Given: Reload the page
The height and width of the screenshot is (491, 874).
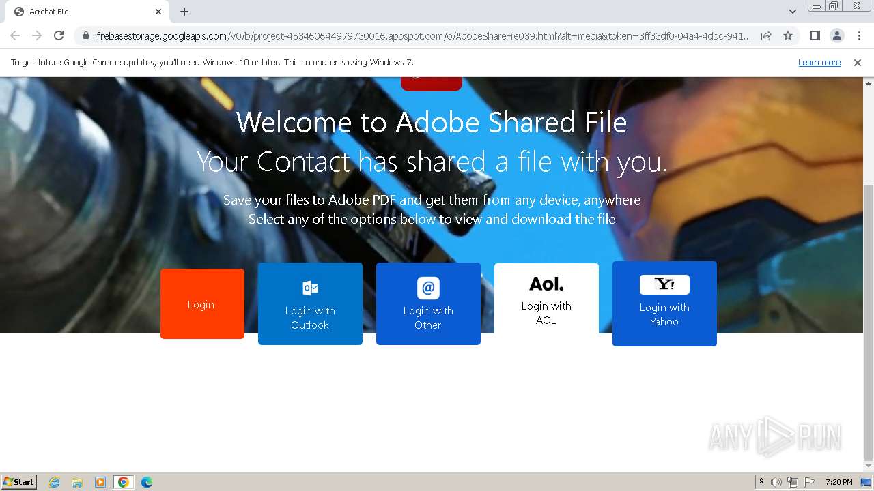Looking at the screenshot, I should click(59, 35).
